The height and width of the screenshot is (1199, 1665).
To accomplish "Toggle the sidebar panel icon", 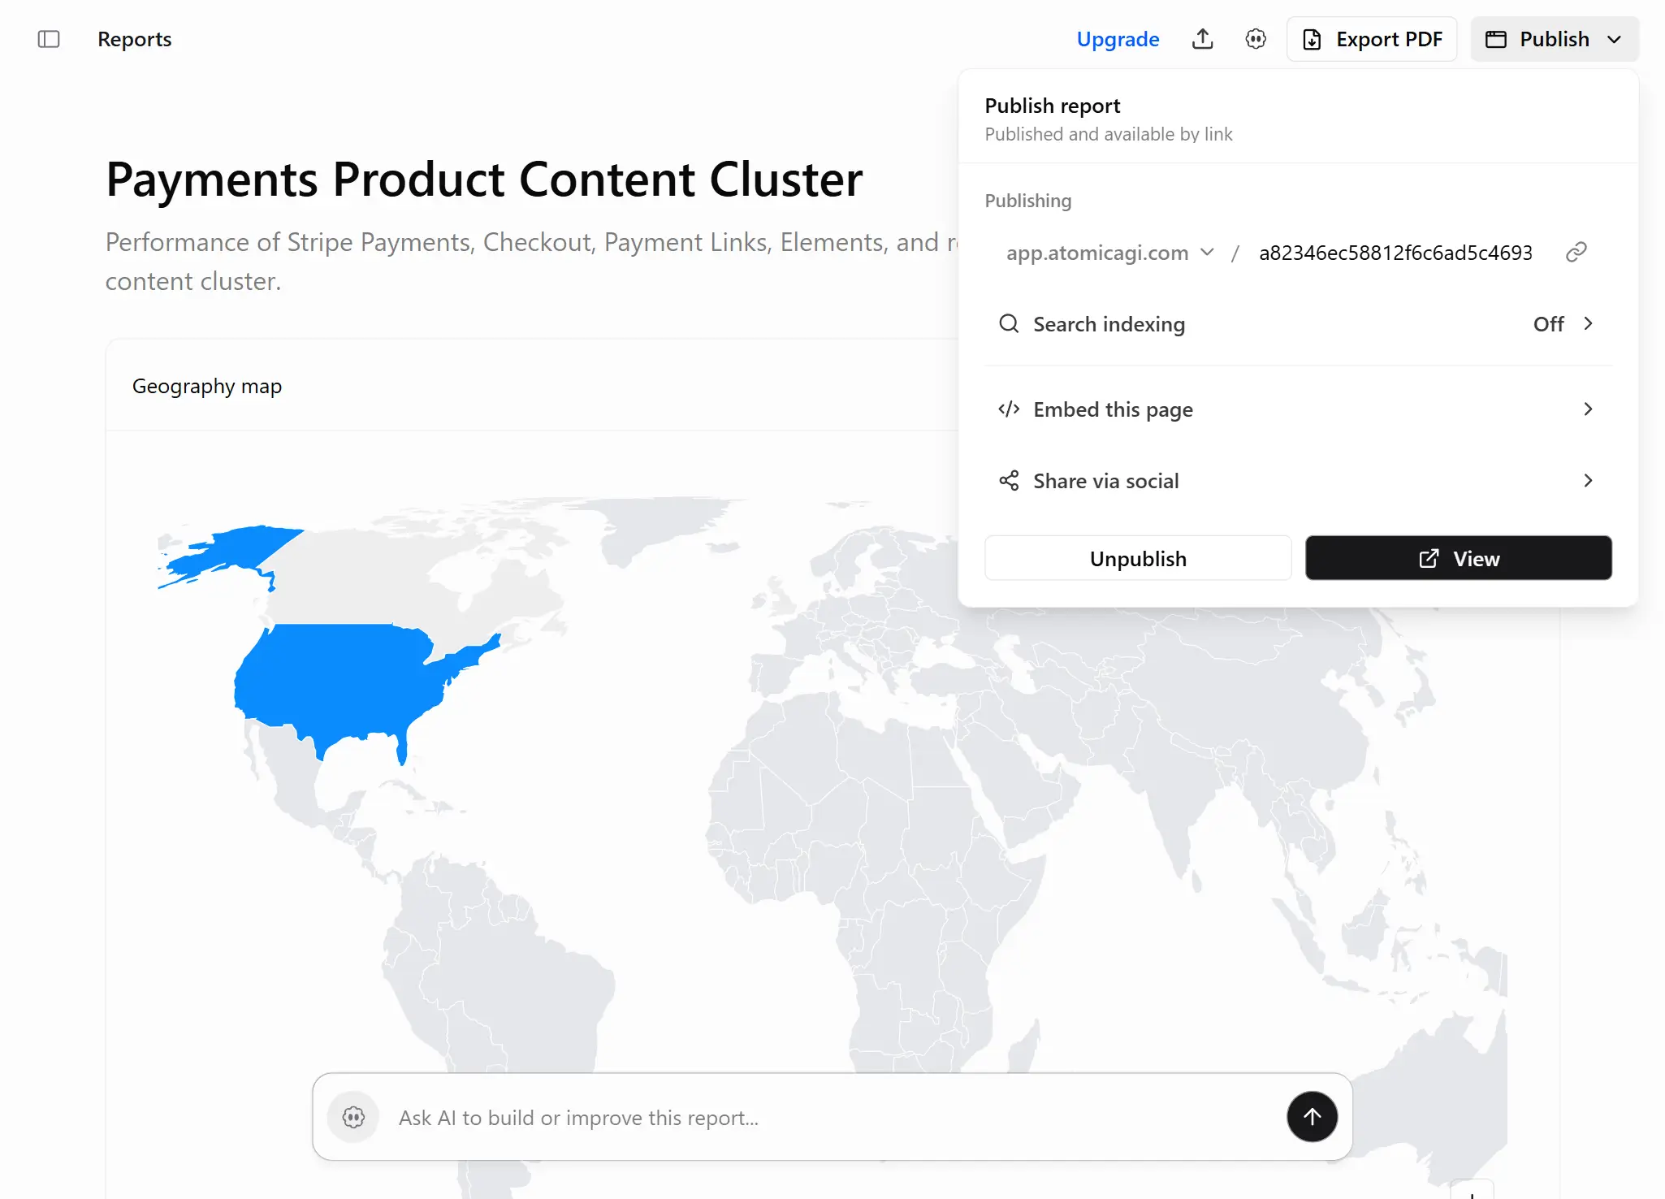I will (x=49, y=39).
